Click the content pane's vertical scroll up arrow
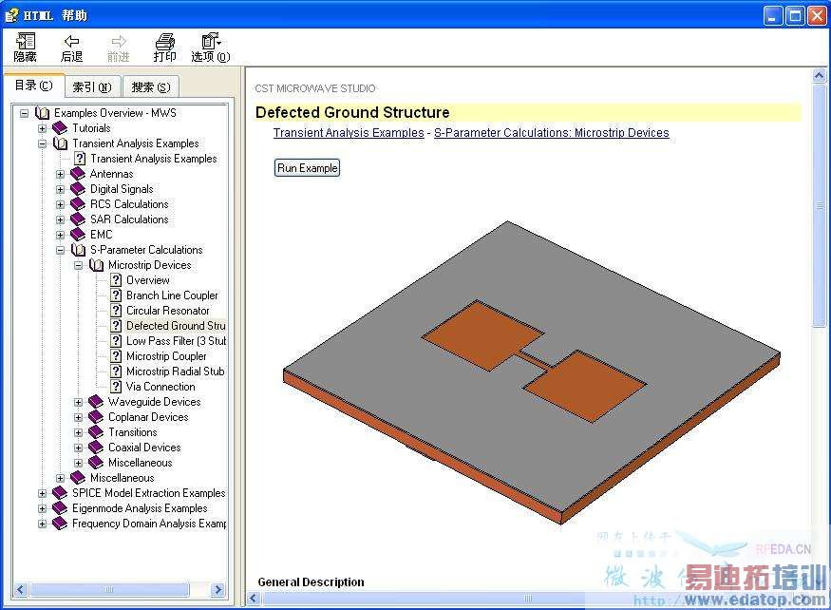831x610 pixels. point(819,76)
